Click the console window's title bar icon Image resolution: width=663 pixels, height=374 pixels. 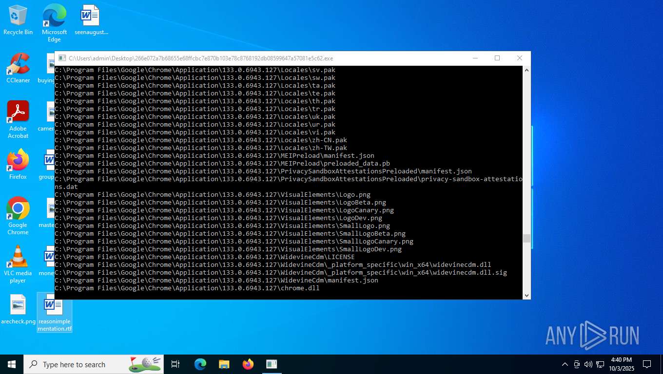[x=62, y=58]
